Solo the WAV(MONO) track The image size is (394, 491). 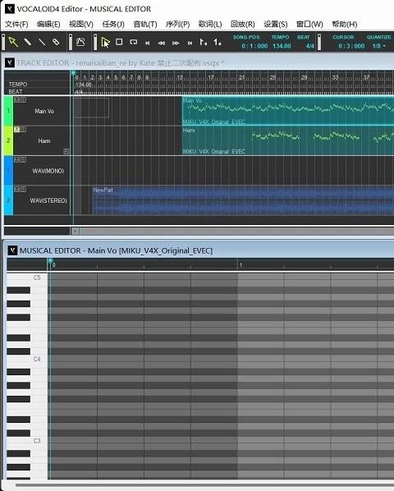point(23,160)
